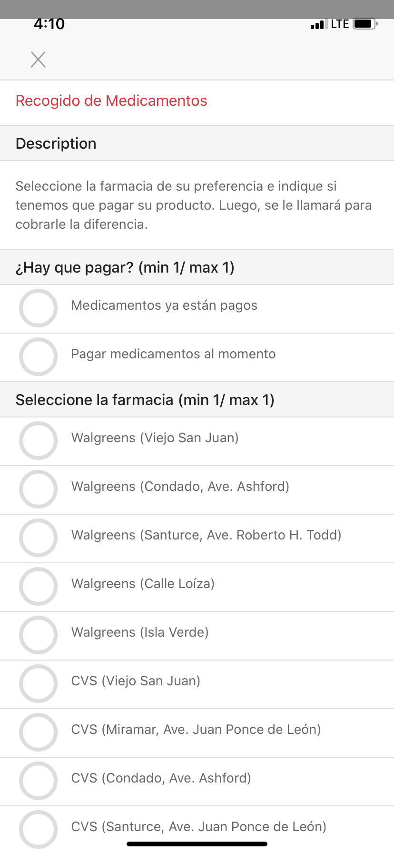Choose Walgreens Viejo San Juan pharmacy
394x854 pixels.
[39, 440]
